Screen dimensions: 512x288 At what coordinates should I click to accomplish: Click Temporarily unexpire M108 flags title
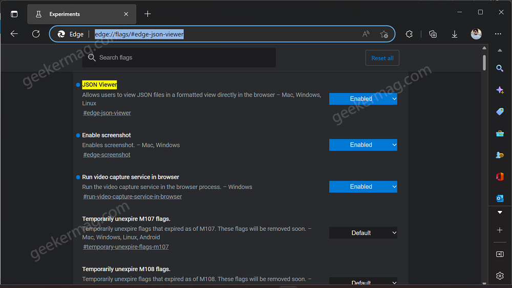126,269
